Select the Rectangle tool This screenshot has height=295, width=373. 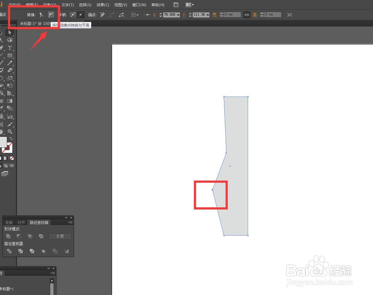(10, 56)
